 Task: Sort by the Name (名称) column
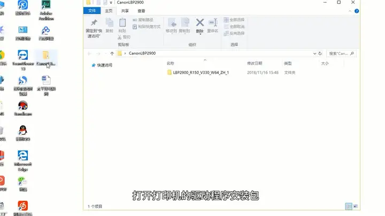click(170, 63)
